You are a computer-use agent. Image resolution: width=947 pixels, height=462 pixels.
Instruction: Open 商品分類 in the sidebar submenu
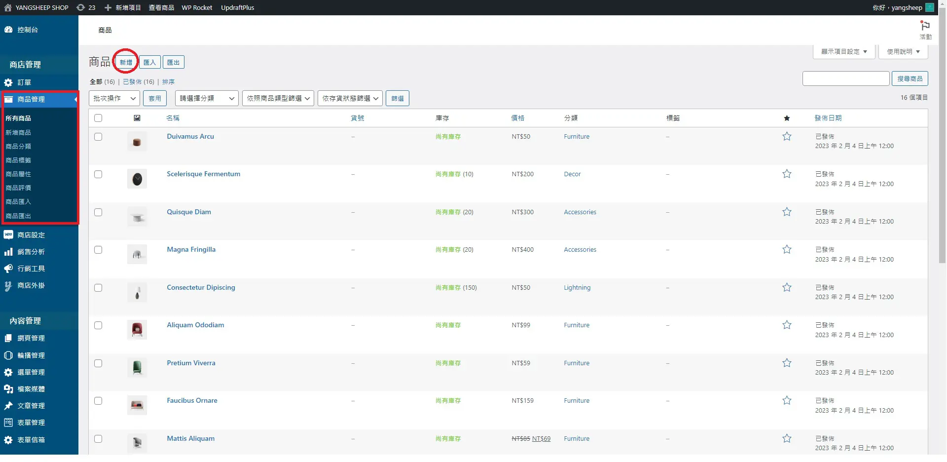[18, 147]
